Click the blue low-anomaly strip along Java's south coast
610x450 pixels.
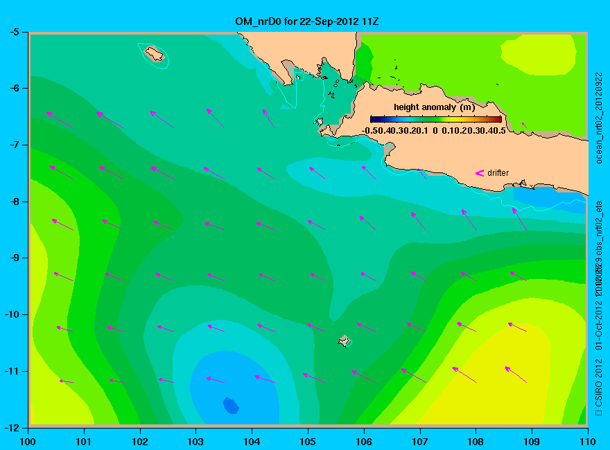[x=548, y=199]
